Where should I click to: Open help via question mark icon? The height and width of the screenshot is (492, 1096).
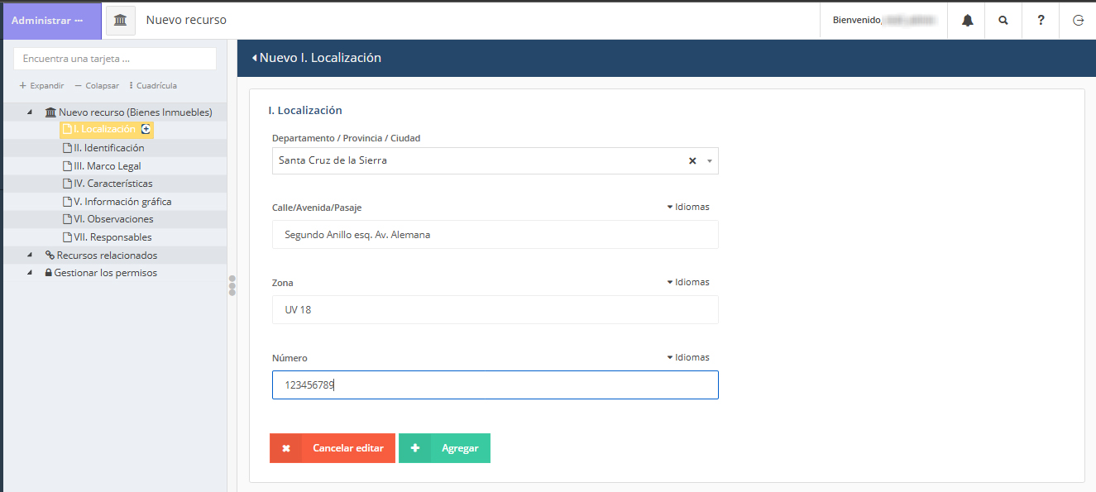click(x=1041, y=21)
